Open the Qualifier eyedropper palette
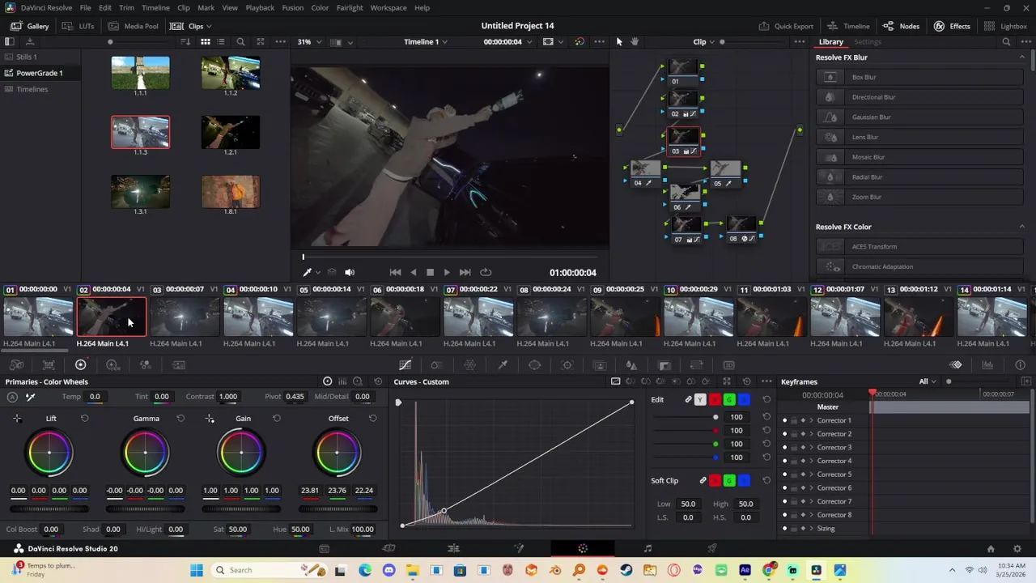Image resolution: width=1036 pixels, height=583 pixels. point(503,365)
